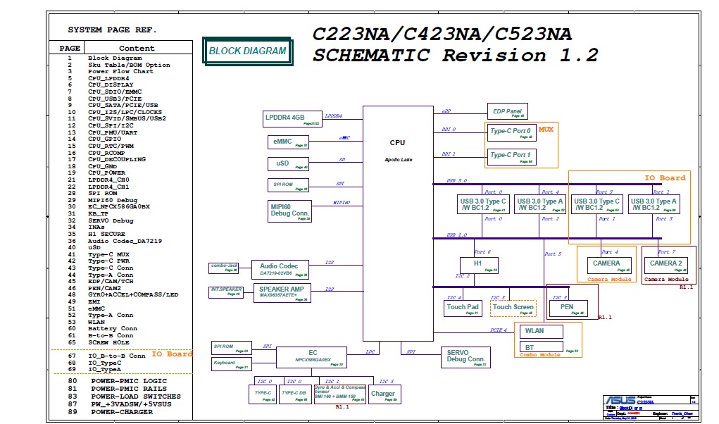Viewport: 719px width, 424px height.
Task: Select the TYPE-C DB block
Action: [295, 394]
